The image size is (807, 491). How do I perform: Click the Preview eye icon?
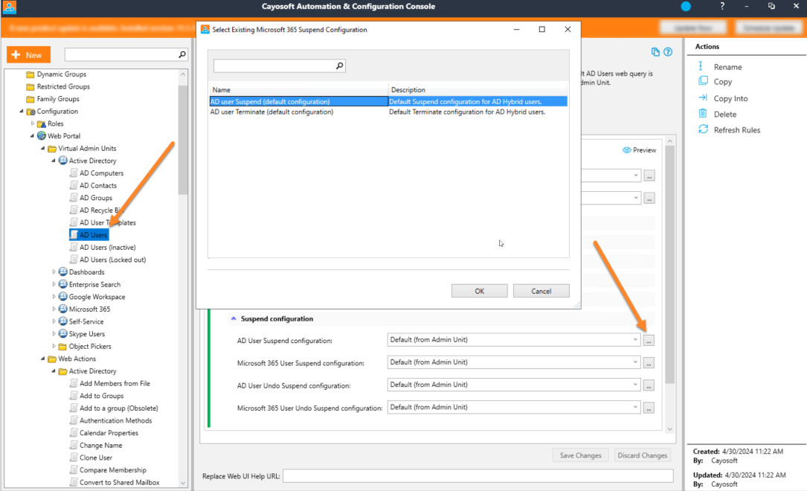[626, 150]
